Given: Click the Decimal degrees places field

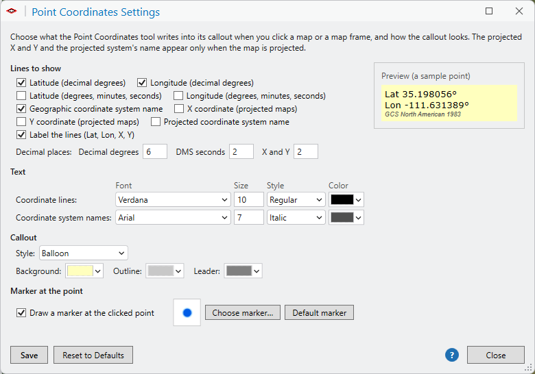Looking at the screenshot, I should (x=155, y=151).
